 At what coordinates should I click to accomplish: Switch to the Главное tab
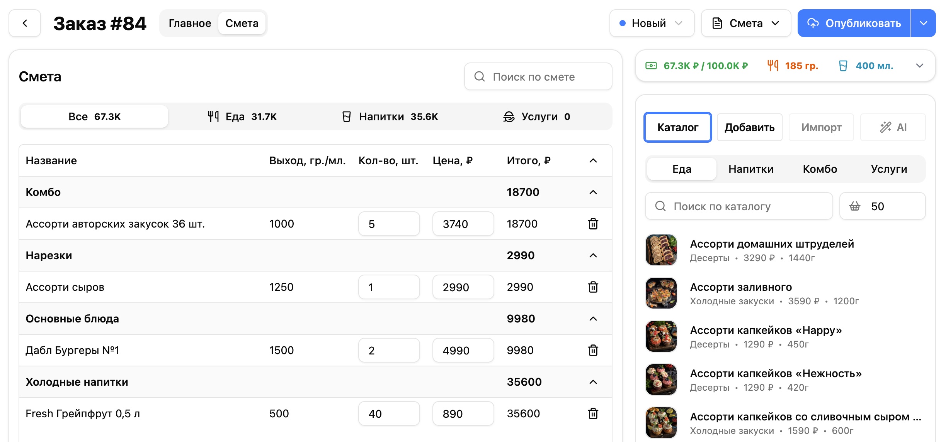tap(190, 23)
